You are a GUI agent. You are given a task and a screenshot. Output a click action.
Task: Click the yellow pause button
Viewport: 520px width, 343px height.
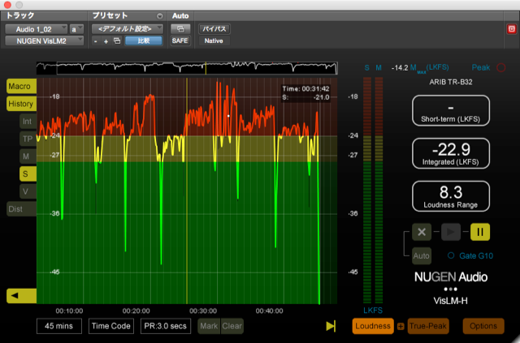tap(480, 232)
